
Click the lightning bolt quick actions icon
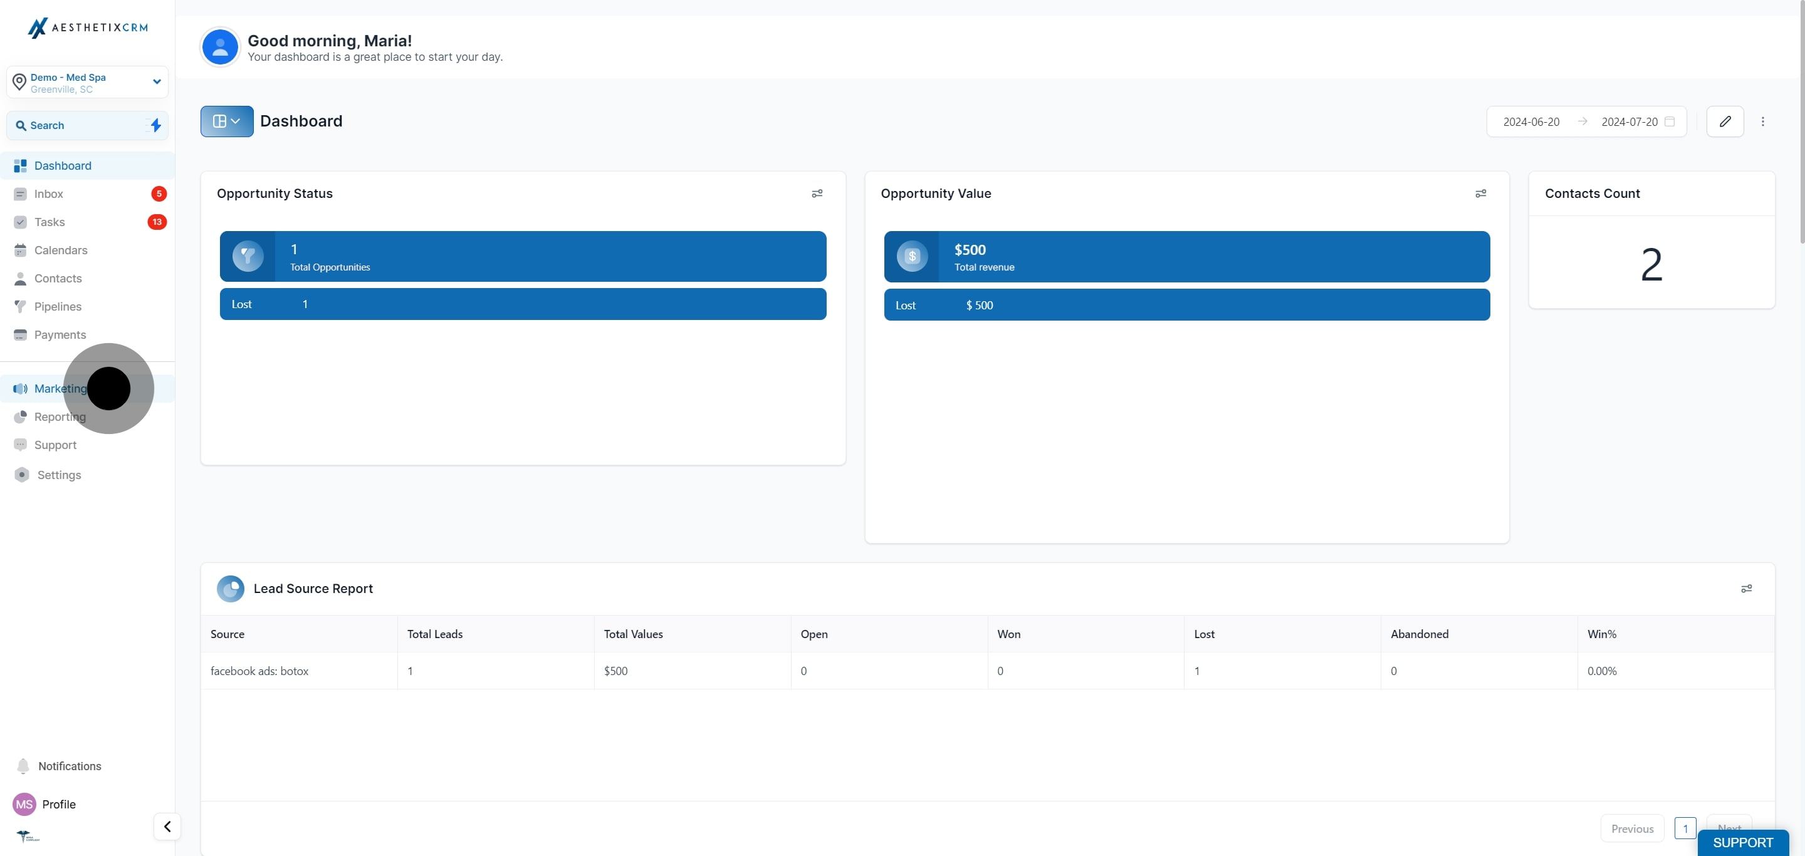point(155,125)
